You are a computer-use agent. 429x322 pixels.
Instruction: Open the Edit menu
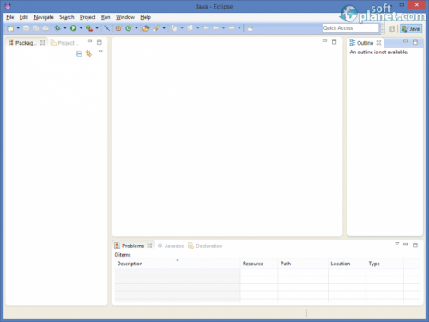click(24, 17)
